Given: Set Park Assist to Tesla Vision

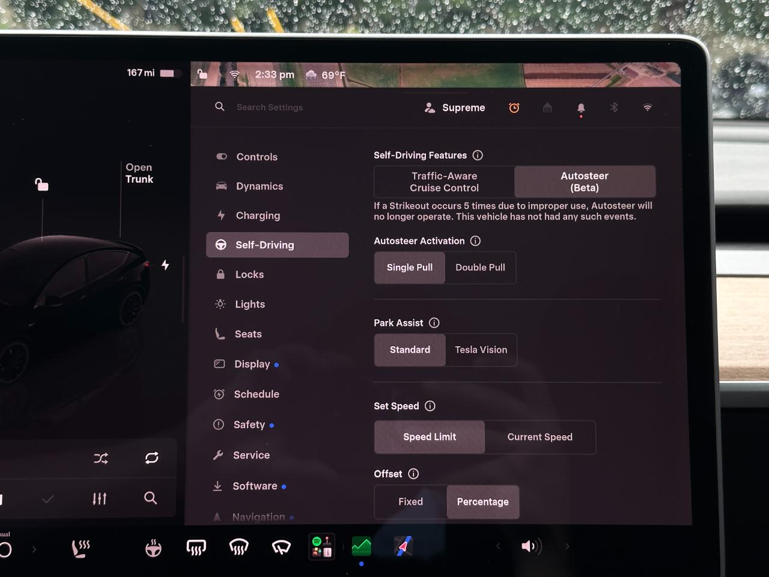Looking at the screenshot, I should pyautogui.click(x=481, y=350).
